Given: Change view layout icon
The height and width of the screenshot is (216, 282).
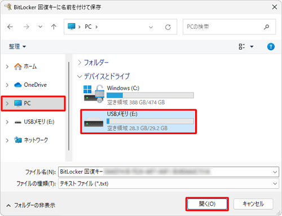Looking at the screenshot, I should coord(242,46).
